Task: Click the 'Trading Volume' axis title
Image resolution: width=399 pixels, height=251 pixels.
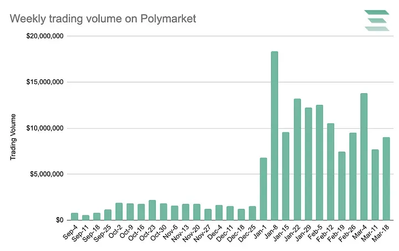Action: (x=13, y=137)
